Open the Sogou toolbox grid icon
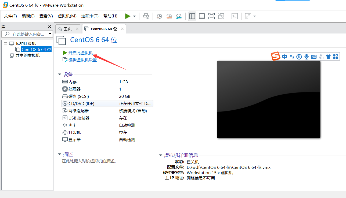 click(336, 57)
